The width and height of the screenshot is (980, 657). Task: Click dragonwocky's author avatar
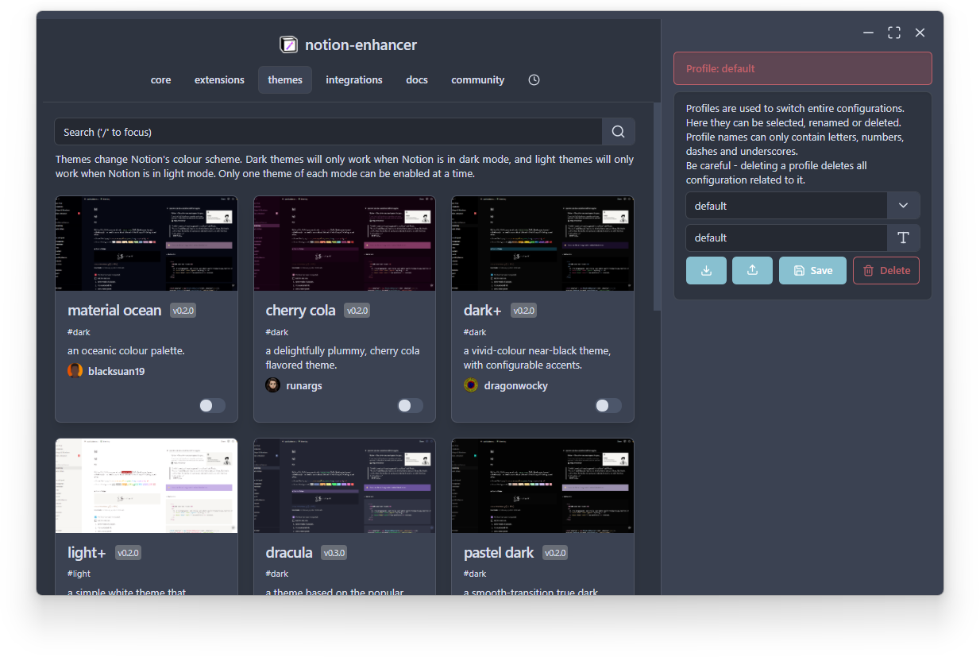click(471, 385)
